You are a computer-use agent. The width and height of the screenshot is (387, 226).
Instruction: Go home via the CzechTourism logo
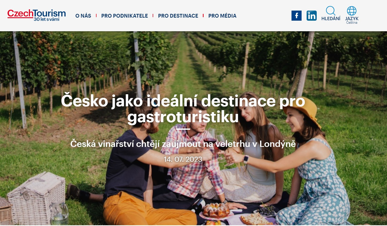point(37,15)
